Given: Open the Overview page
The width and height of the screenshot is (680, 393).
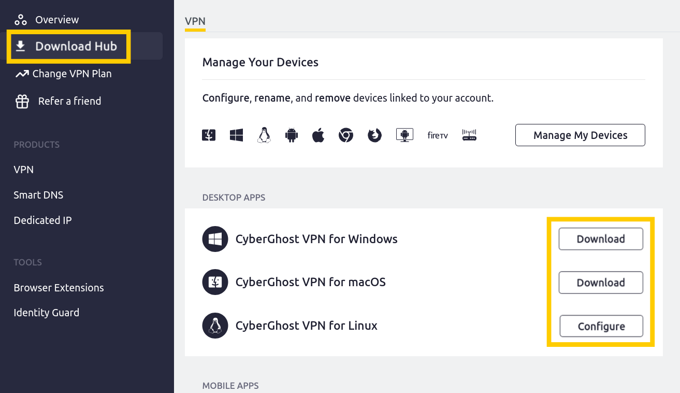Looking at the screenshot, I should [57, 20].
